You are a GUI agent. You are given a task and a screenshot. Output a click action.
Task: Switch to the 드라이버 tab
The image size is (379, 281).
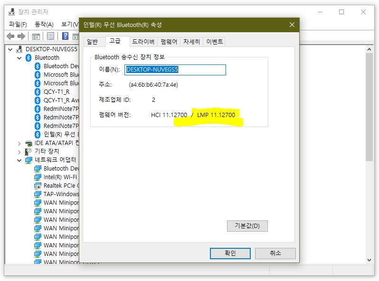[x=143, y=42]
